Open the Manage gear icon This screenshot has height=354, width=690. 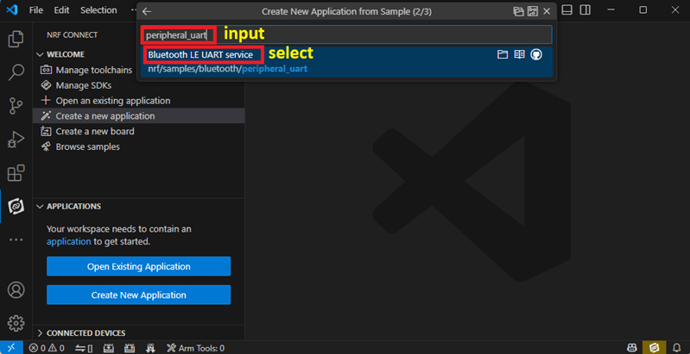pyautogui.click(x=16, y=323)
